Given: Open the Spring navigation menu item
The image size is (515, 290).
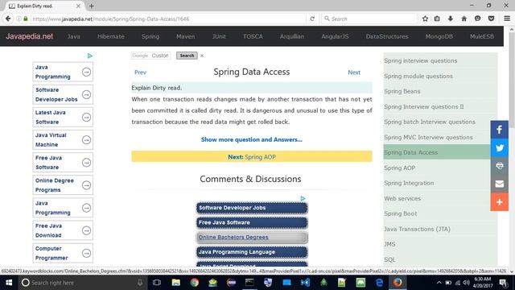Looking at the screenshot, I should coord(150,36).
